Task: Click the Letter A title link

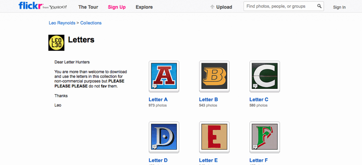Action: [x=158, y=99]
